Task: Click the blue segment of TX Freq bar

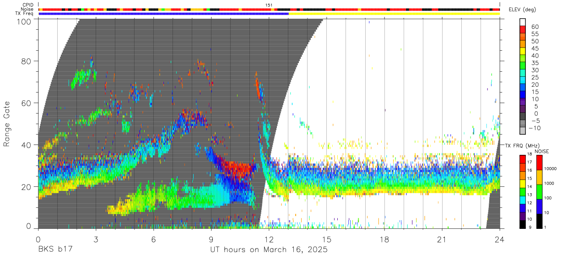Action: point(163,14)
